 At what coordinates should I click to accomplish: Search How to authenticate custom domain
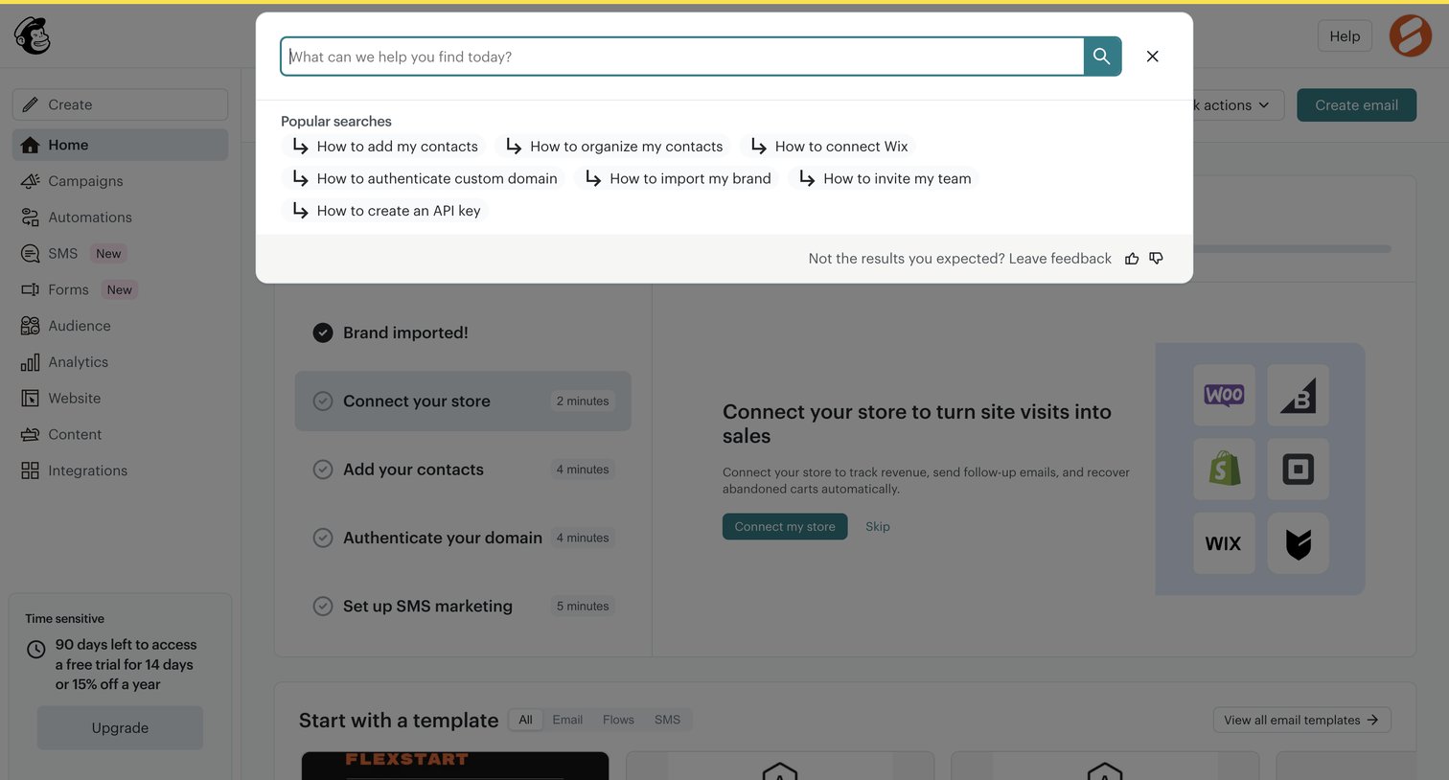[425, 178]
